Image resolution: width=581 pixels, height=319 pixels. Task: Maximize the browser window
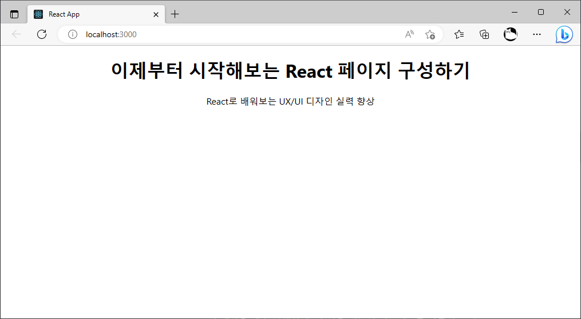click(540, 12)
